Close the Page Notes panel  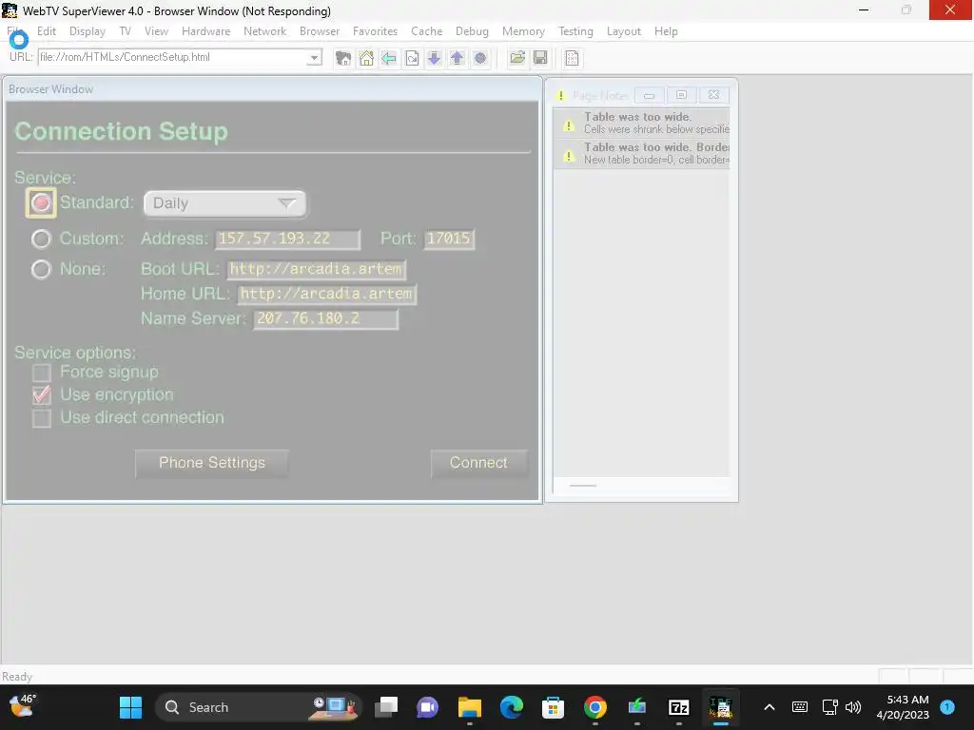click(x=713, y=95)
